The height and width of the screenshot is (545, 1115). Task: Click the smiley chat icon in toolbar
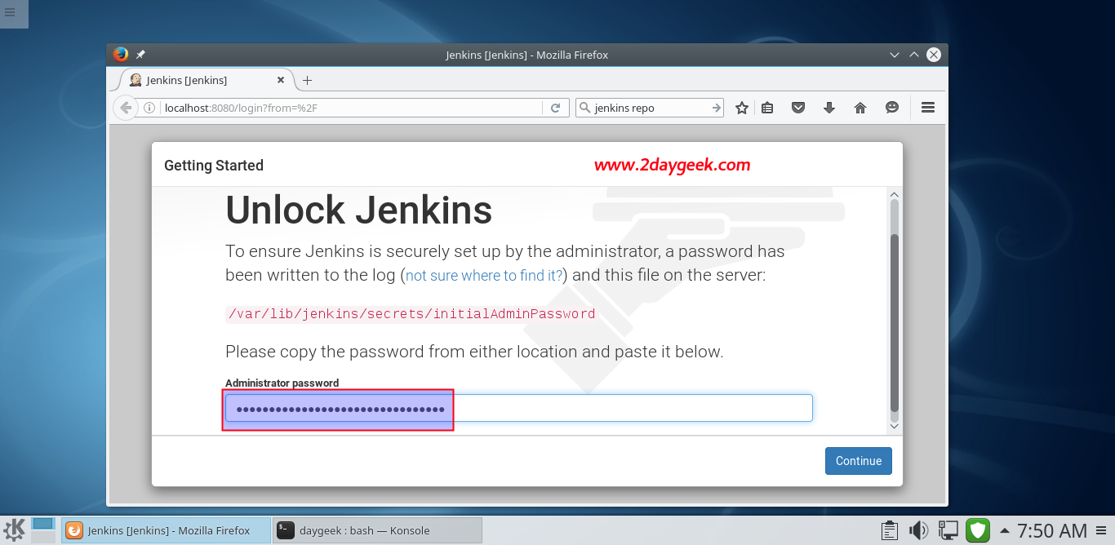[892, 108]
